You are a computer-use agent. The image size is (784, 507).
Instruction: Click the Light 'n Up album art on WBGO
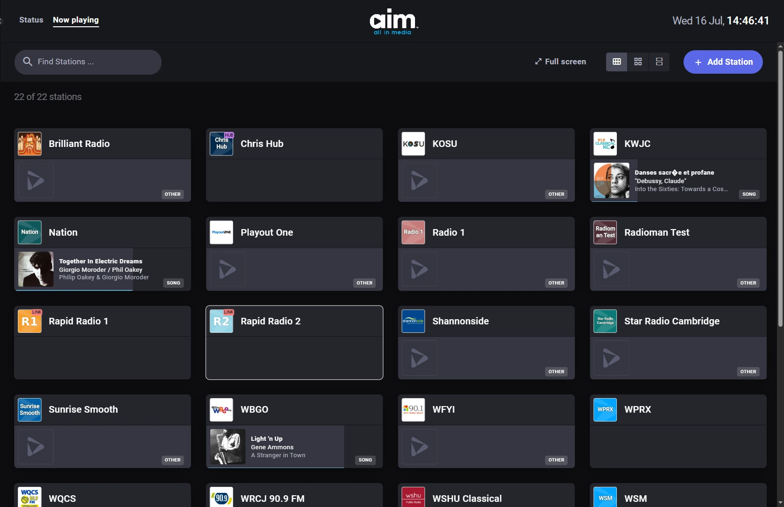tap(228, 446)
